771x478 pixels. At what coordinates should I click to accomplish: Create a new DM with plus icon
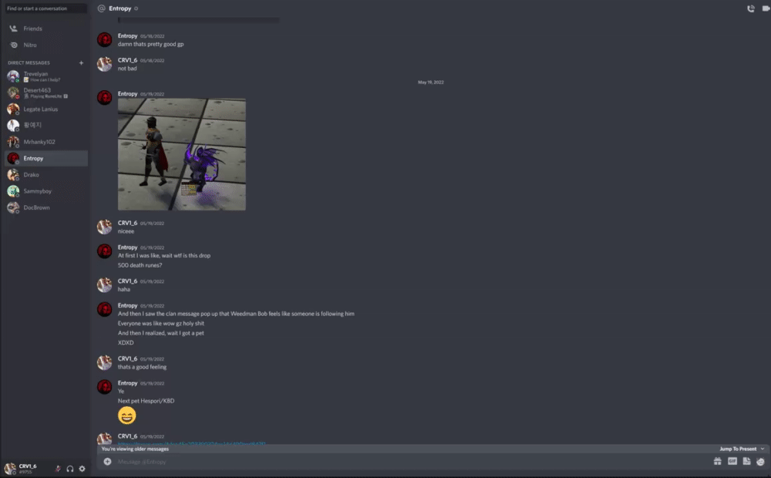tap(81, 63)
